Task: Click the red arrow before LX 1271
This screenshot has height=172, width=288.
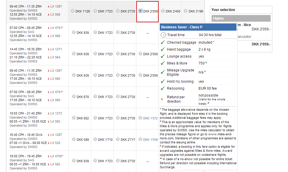Action: click(49, 49)
